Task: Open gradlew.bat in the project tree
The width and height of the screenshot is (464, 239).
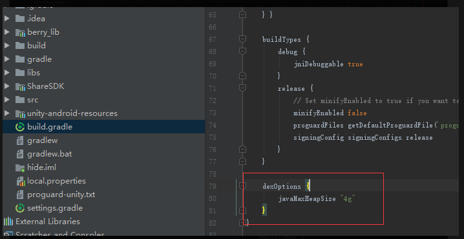Action: 49,154
